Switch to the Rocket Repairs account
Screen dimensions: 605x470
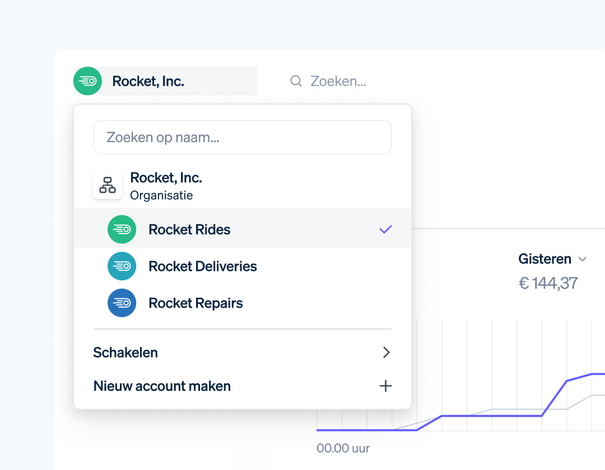196,303
